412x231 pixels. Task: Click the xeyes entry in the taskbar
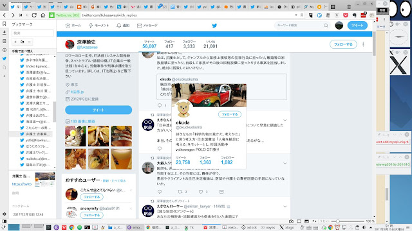(x=268, y=227)
